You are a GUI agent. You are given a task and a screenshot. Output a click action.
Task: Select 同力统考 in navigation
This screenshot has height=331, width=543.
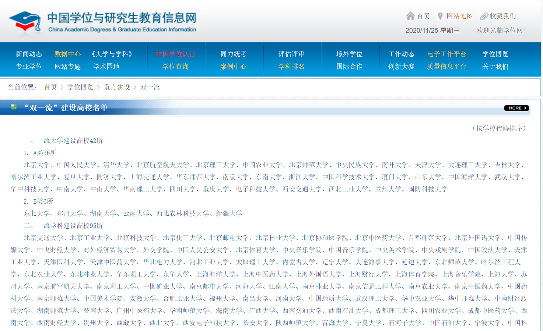click(233, 54)
